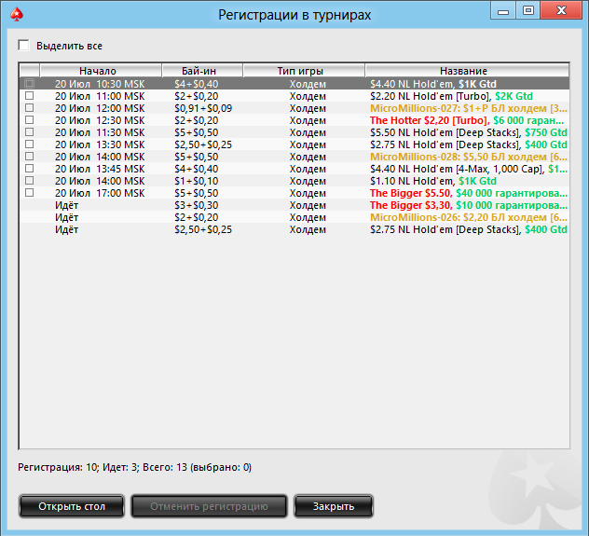Click 'Идёт' in the $3+$0,30 row
The width and height of the screenshot is (589, 536).
[x=66, y=205]
